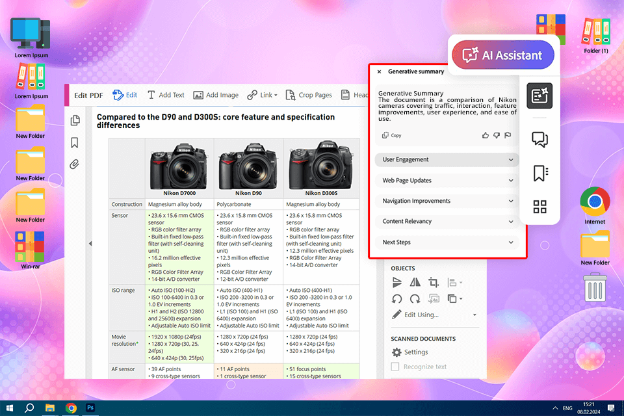
Task: Open taskbar search magnifier
Action: (x=29, y=408)
